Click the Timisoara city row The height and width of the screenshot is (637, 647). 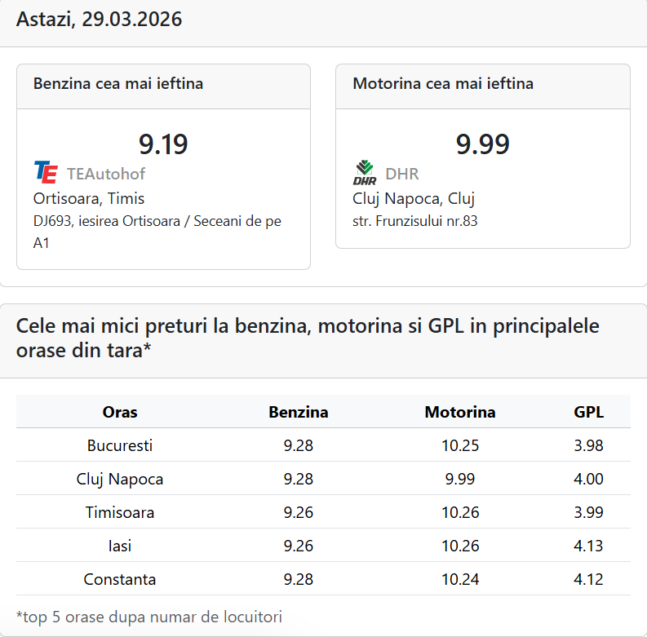(x=120, y=512)
